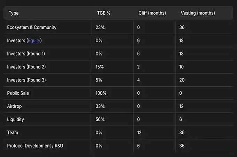Viewport: 237px width, 157px height.
Task: Click the Cliff (months) column header
Action: 152,13
